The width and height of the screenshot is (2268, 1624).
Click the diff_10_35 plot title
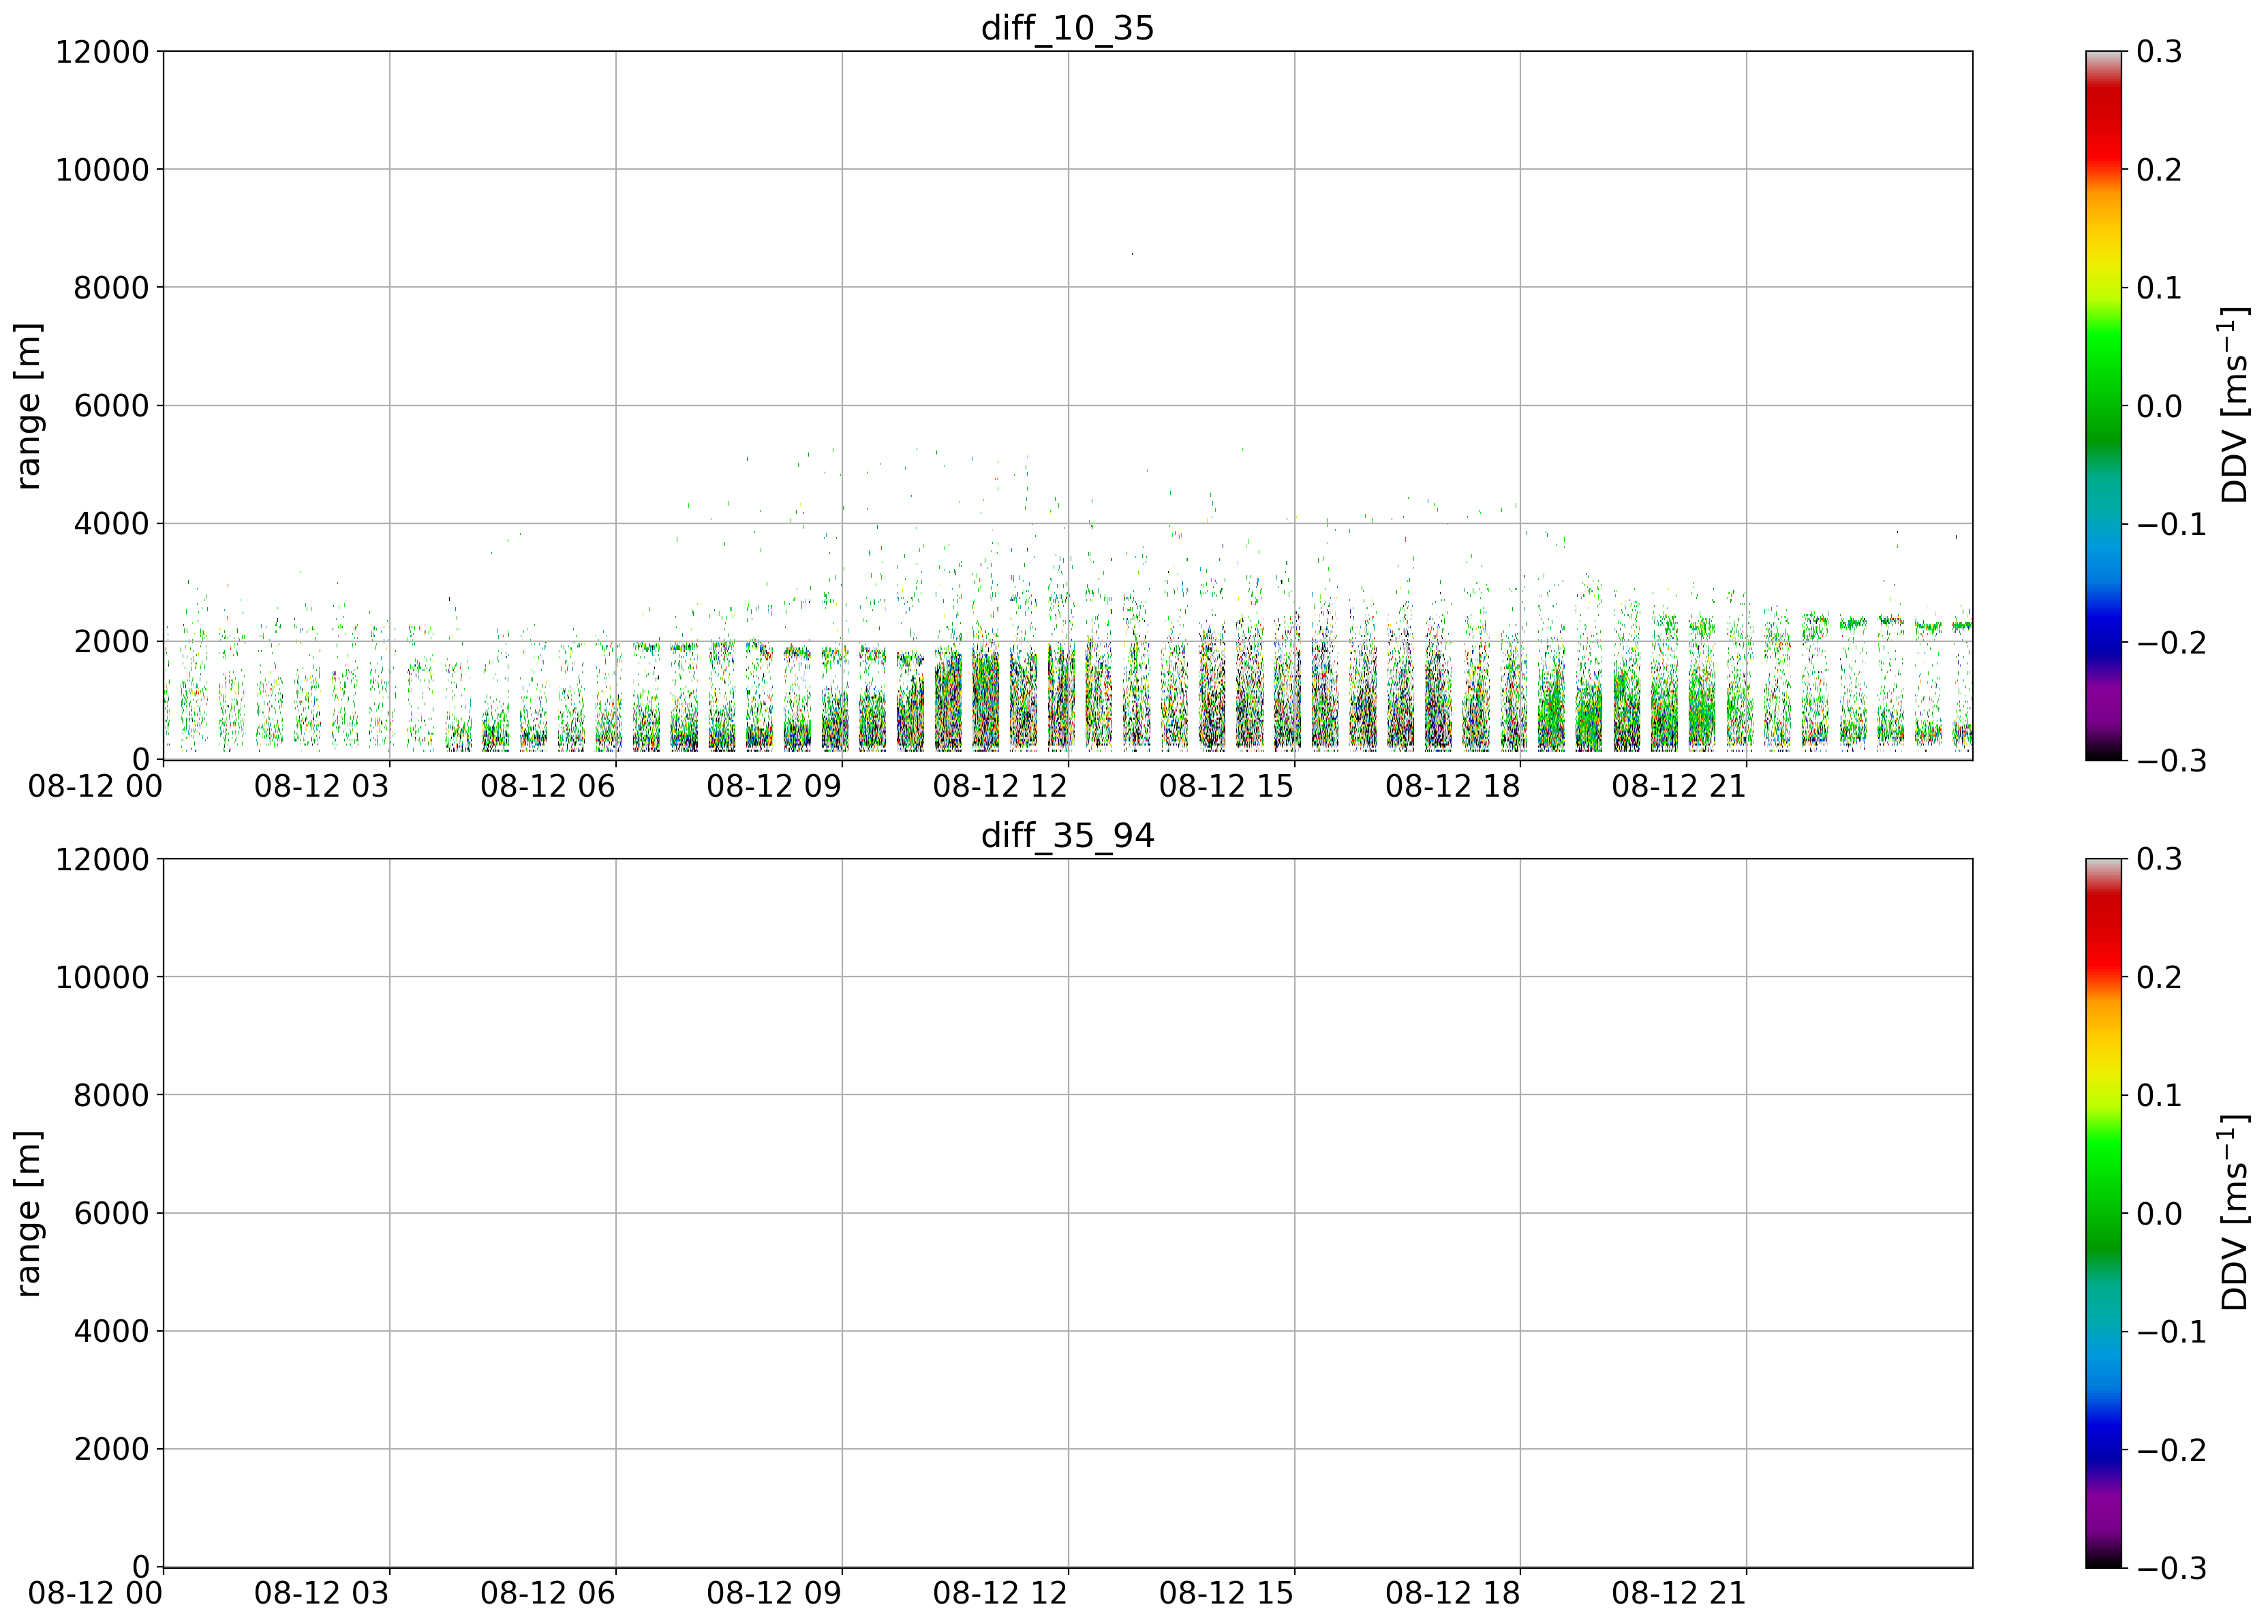pyautogui.click(x=1067, y=28)
